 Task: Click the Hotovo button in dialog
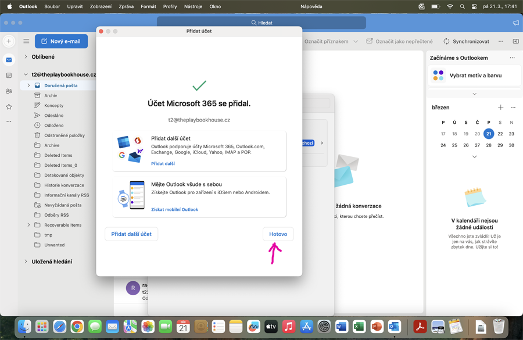pyautogui.click(x=278, y=234)
